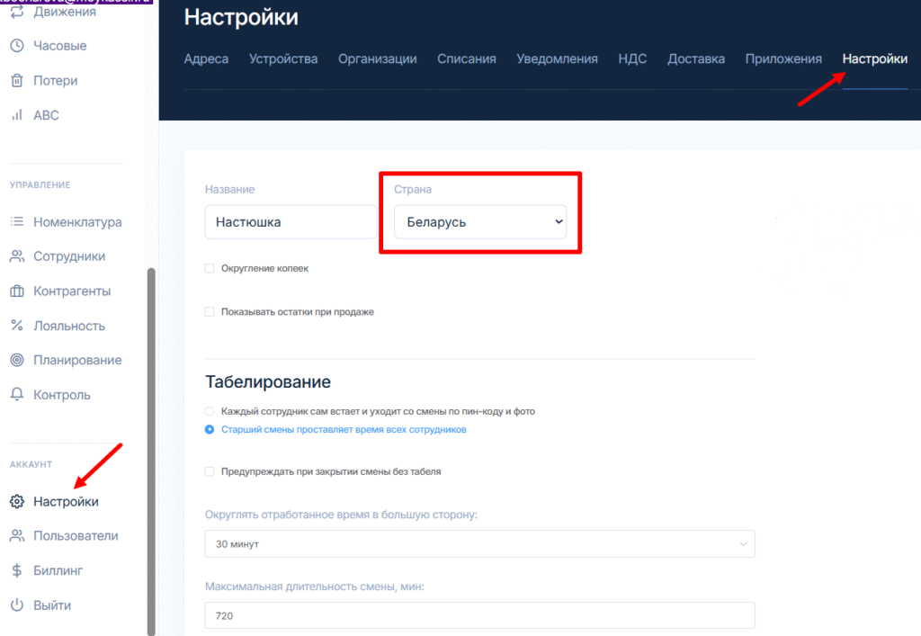Click the people icon next to Сотрудники
Image resolution: width=921 pixels, height=636 pixels.
tap(17, 256)
